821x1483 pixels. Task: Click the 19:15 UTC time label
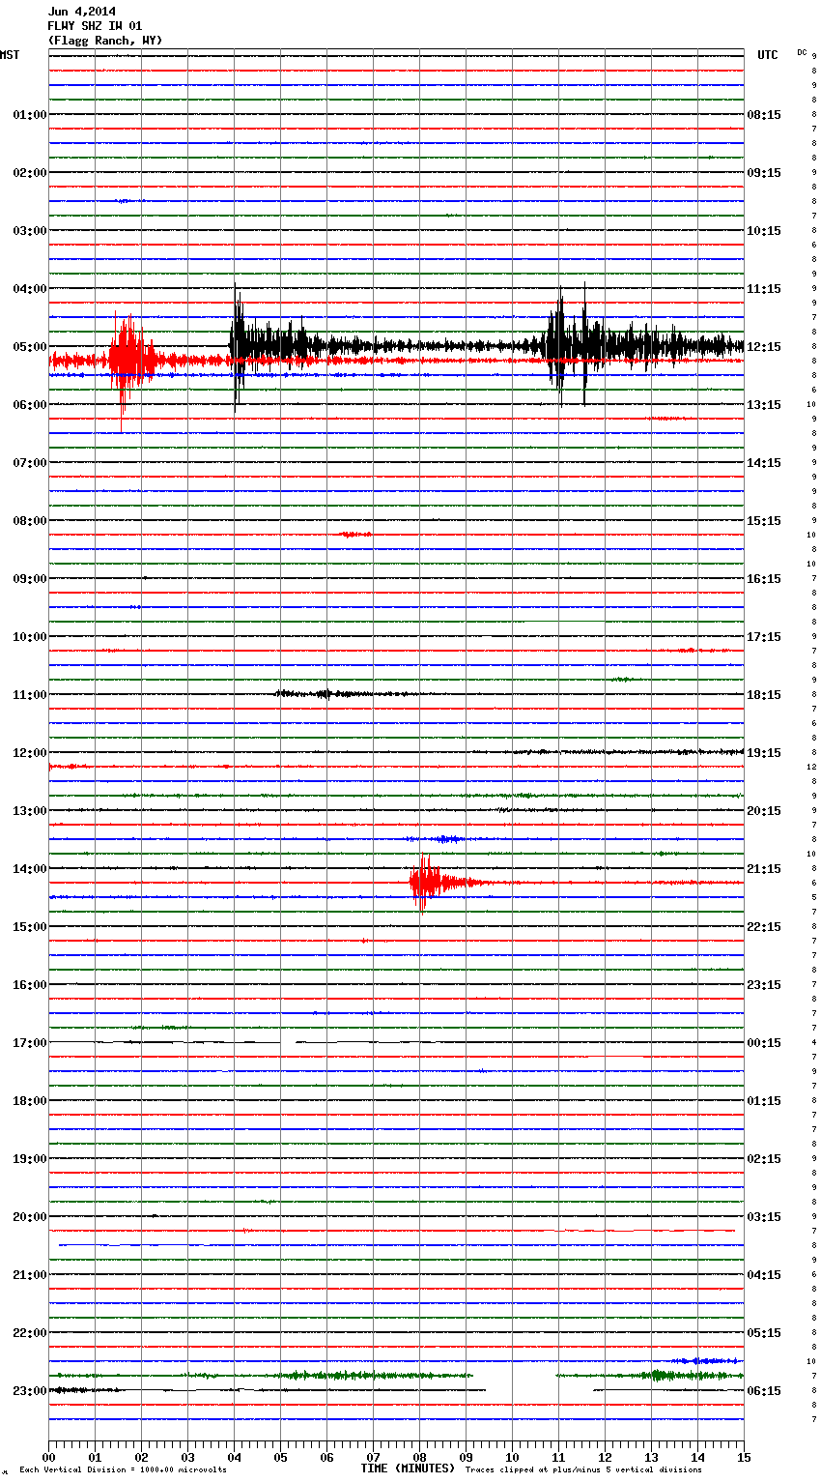point(764,753)
